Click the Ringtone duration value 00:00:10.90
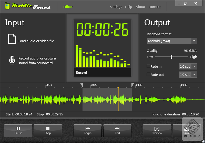 coord(191,114)
